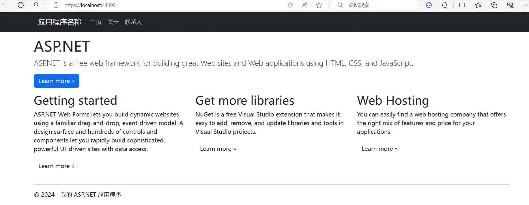This screenshot has width=529, height=205.
Task: Click the magnifier icon beside reload
Action: [37, 5]
